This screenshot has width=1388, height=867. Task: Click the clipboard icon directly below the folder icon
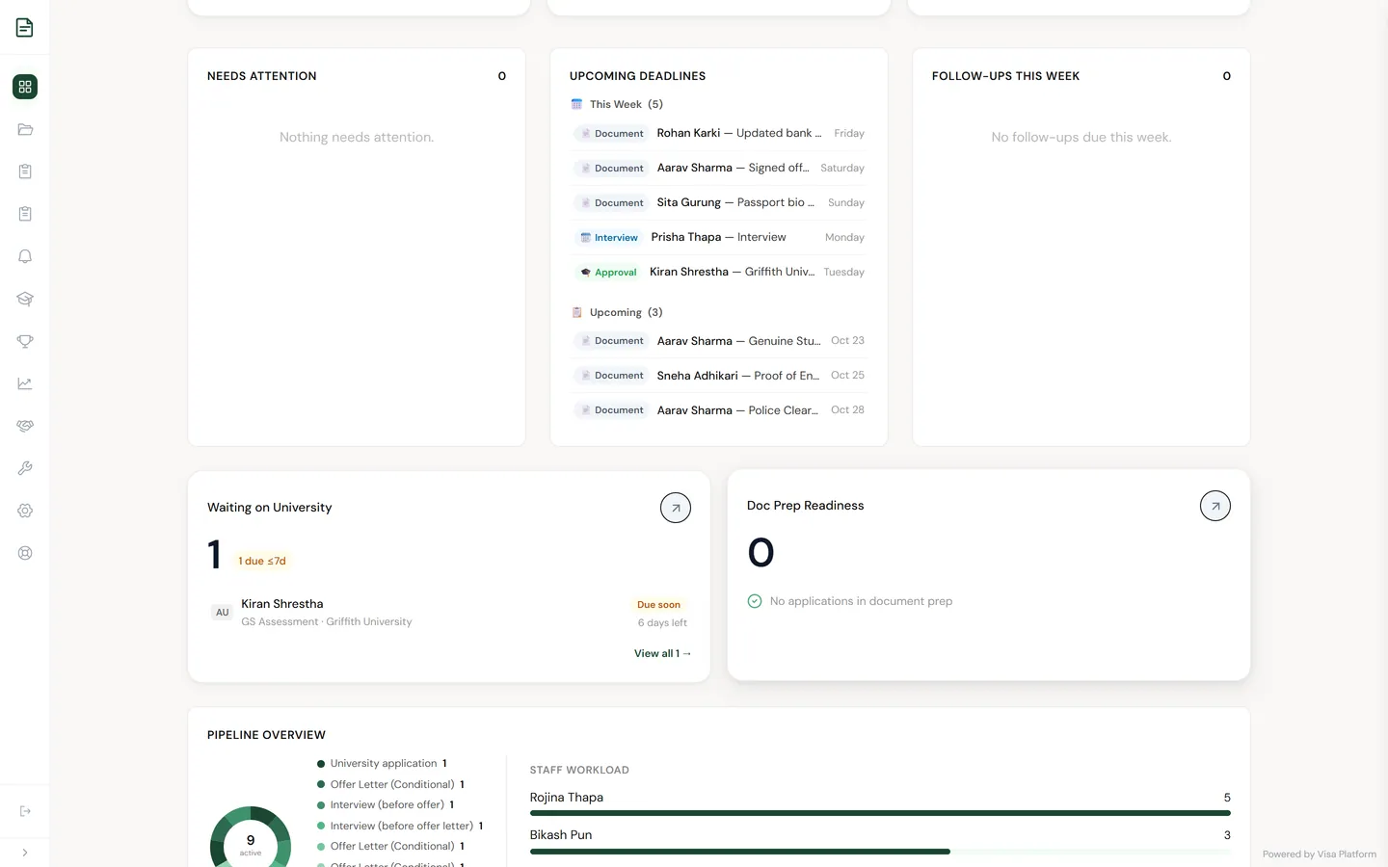point(25,171)
